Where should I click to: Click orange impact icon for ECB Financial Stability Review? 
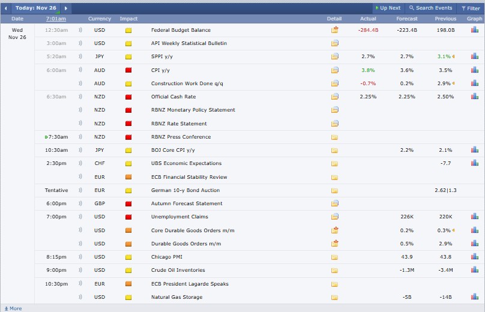pyautogui.click(x=128, y=178)
